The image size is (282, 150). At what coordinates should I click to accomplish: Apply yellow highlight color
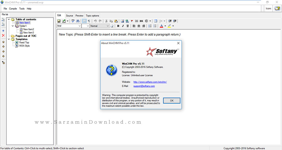[169, 26]
